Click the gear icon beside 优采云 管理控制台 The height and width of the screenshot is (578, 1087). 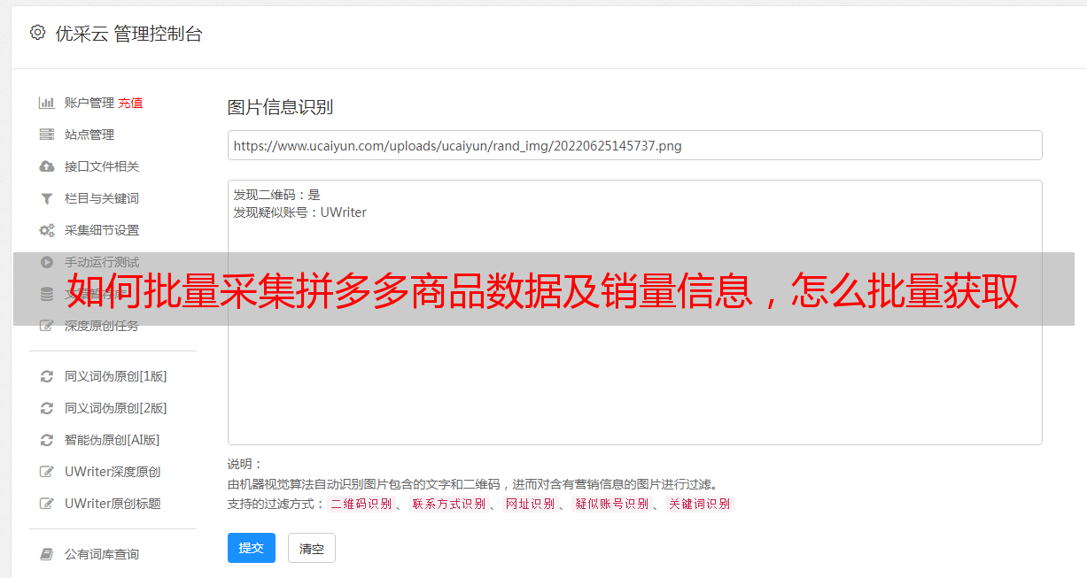point(37,33)
